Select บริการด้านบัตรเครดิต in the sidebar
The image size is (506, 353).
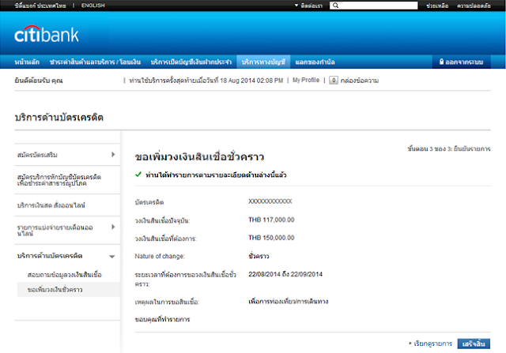click(x=50, y=256)
